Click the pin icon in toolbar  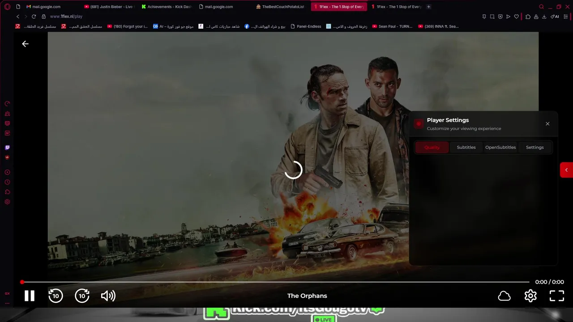[484, 17]
